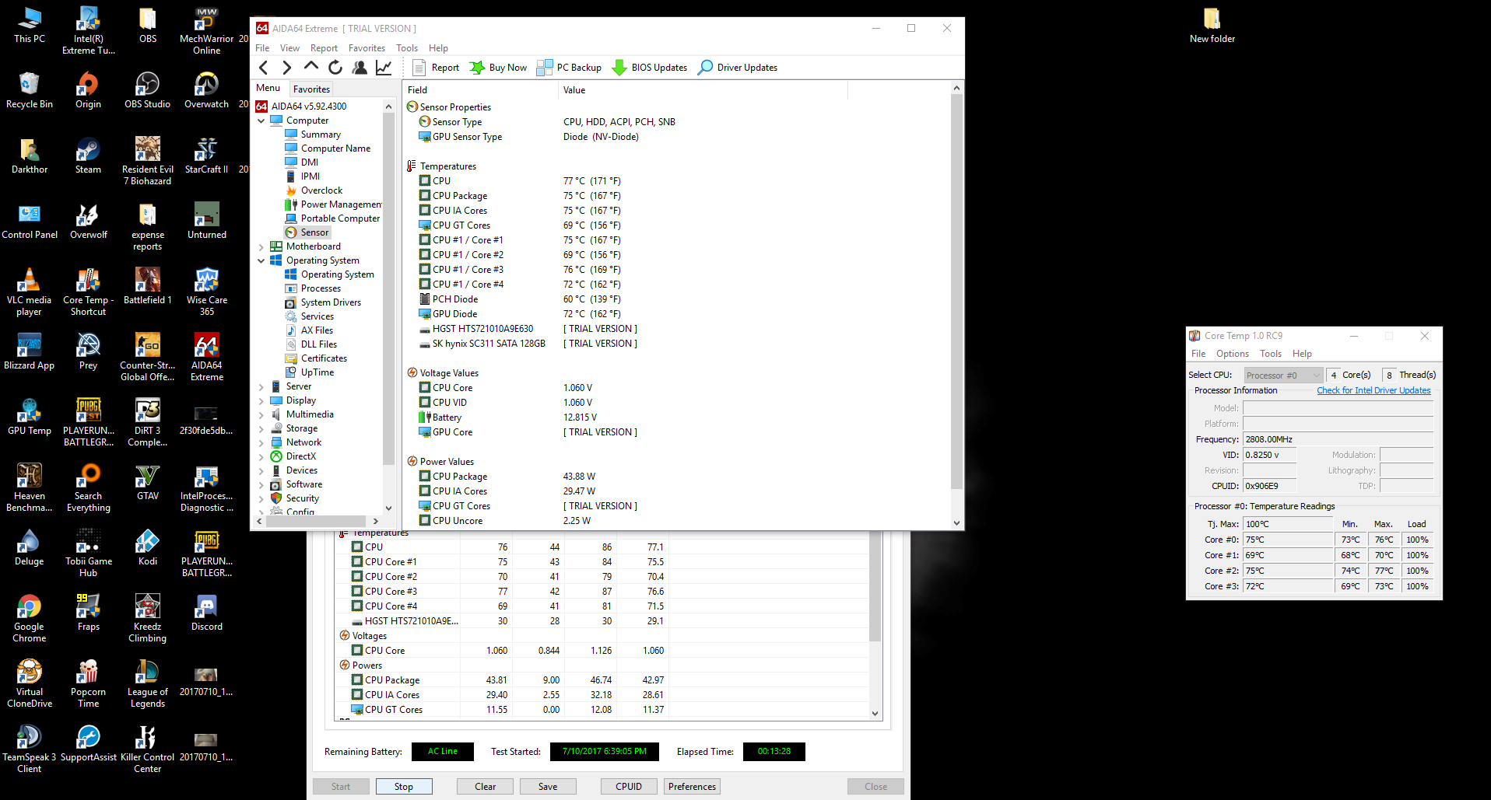
Task: Toggle CPU Core voltage checkbox in stability test window
Action: (357, 650)
